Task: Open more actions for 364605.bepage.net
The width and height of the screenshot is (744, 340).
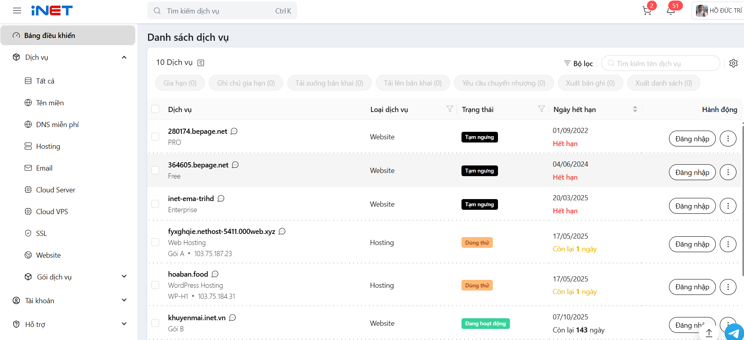Action: (728, 172)
